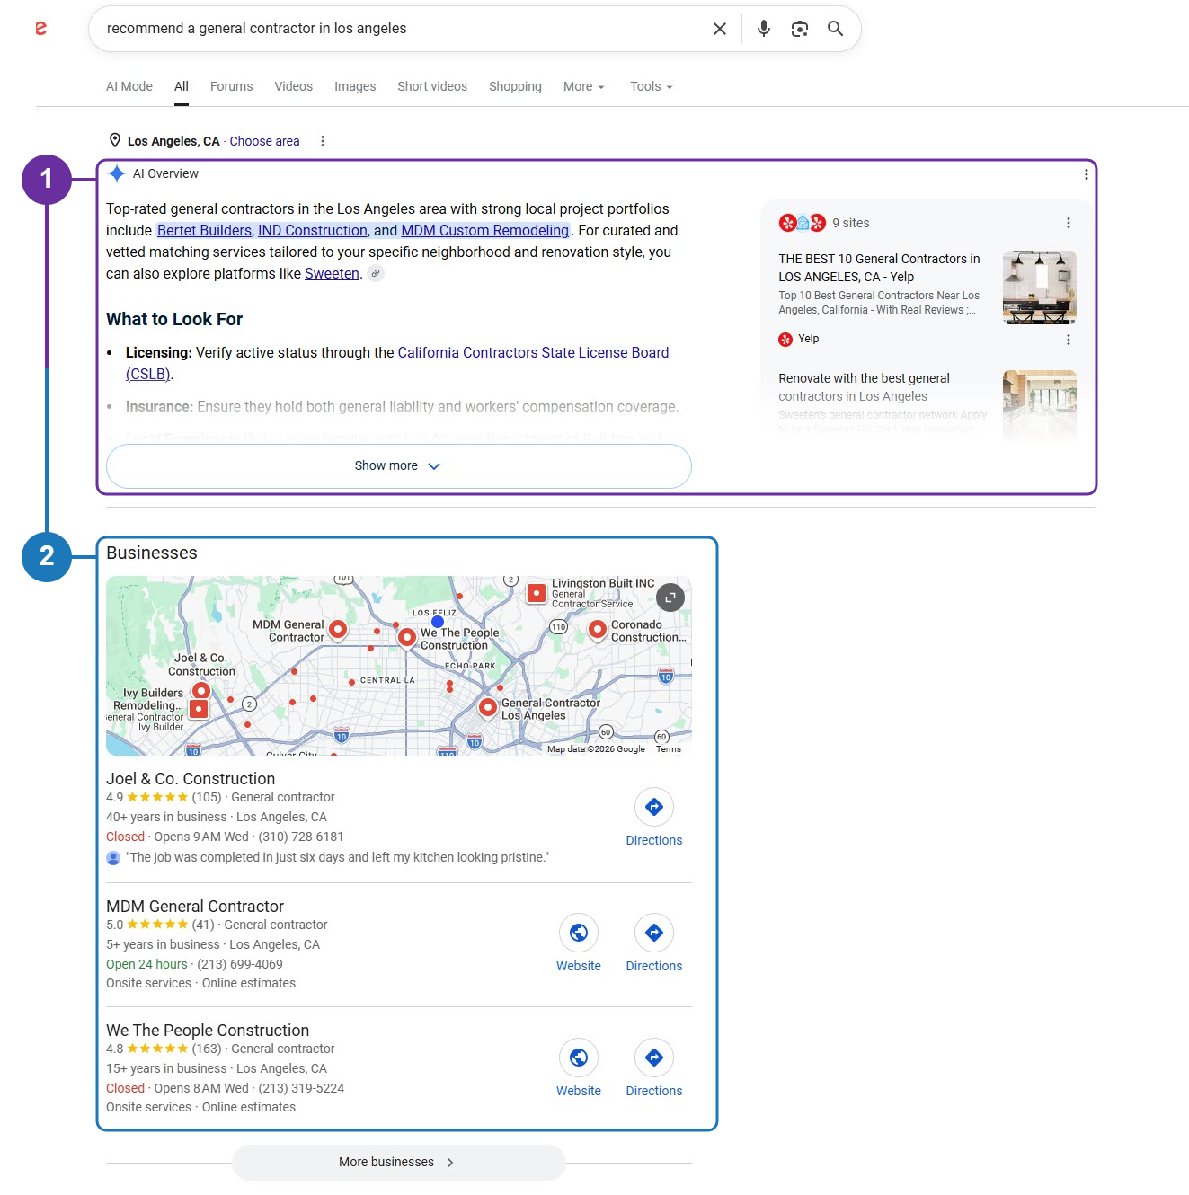Start voice search with the microphone icon
1189x1195 pixels.
[x=764, y=29]
